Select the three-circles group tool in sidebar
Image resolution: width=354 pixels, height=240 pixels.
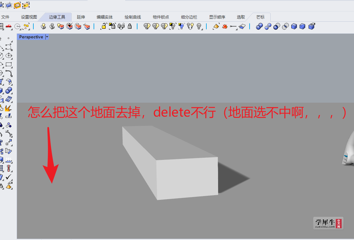click(9, 125)
